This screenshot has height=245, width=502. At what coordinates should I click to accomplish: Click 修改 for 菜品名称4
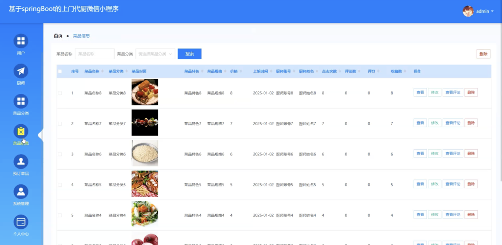pyautogui.click(x=434, y=214)
